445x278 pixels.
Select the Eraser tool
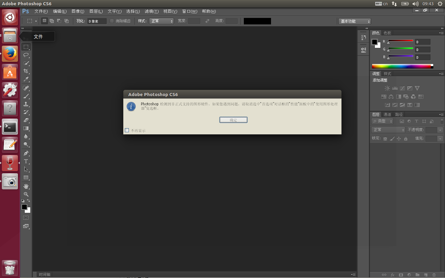click(x=26, y=120)
